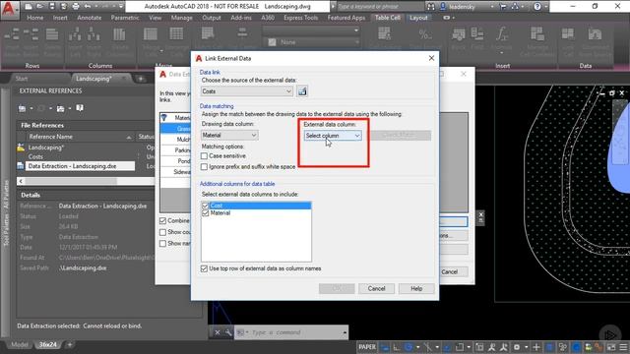Click Cancel in Link External Data dialog
This screenshot has width=630, height=354.
(376, 288)
